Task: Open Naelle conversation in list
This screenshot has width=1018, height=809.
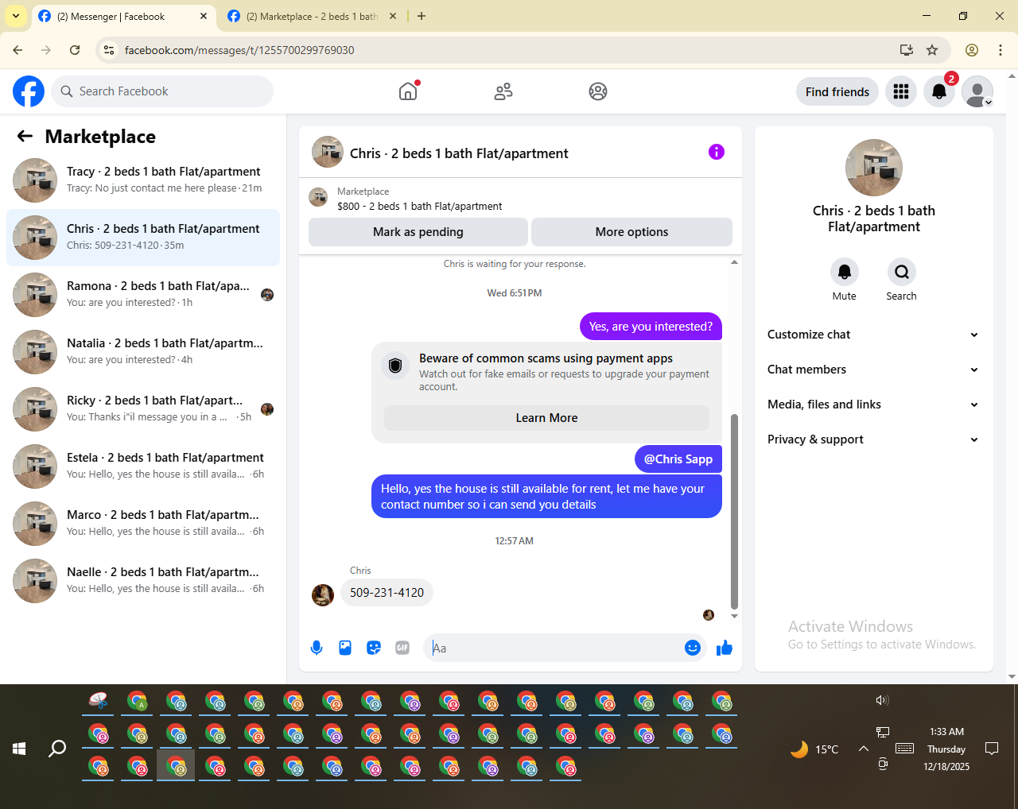Action: click(x=143, y=581)
